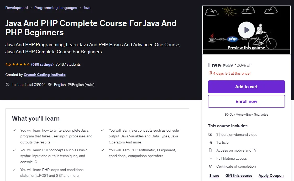Screen dimensions: 294x181
Task: Click the course preview thumbnail image
Action: (246, 30)
